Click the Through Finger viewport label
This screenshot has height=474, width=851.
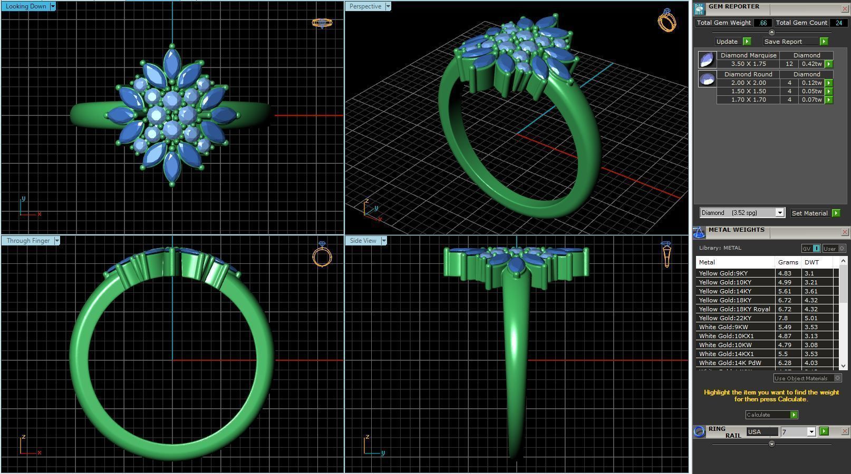pyautogui.click(x=28, y=241)
